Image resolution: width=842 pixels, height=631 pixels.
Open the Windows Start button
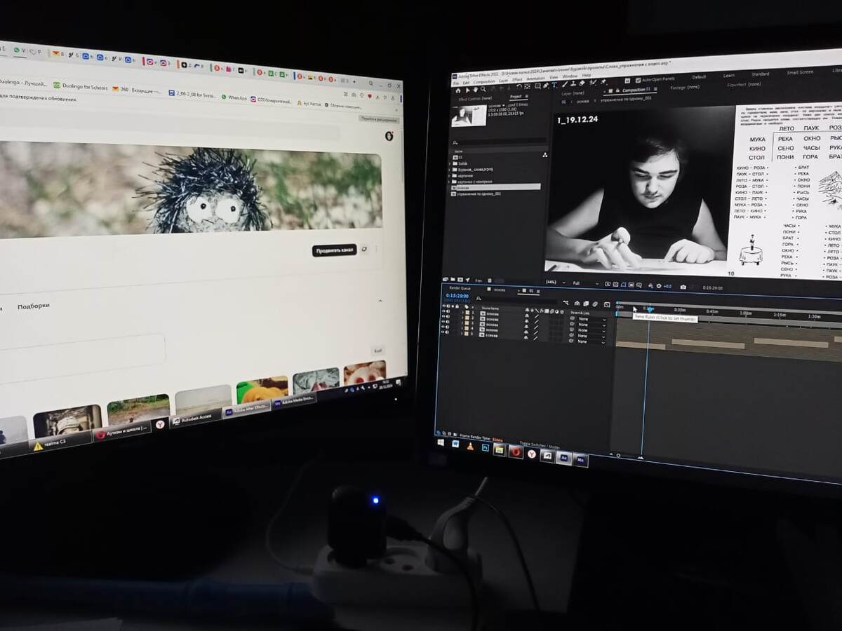click(x=441, y=442)
